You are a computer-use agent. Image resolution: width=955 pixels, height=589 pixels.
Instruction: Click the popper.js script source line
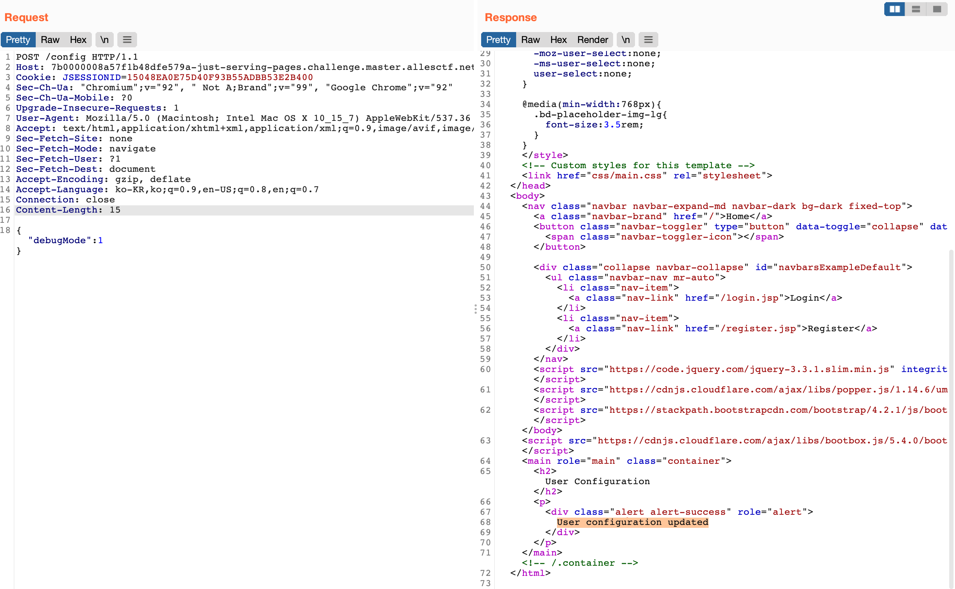tap(740, 390)
